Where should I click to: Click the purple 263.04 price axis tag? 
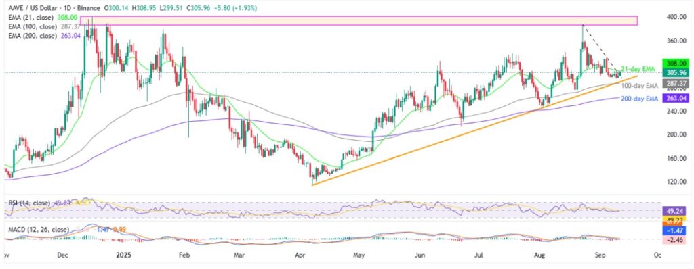point(675,99)
